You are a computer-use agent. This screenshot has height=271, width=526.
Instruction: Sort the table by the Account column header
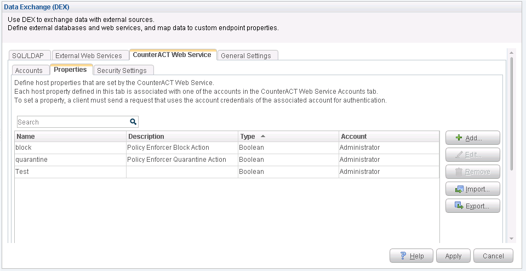point(388,137)
